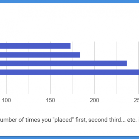Click the gridline at 150 below the bars
The width and height of the screenshot is (139, 139).
tap(50, 84)
